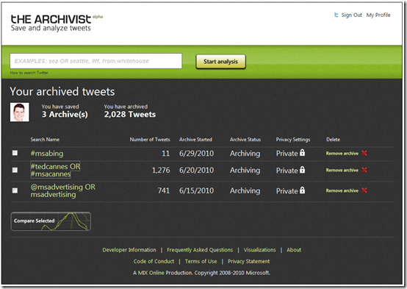Click the user profile photo thumbnail
Image resolution: width=407 pixels, height=289 pixels.
click(x=20, y=112)
